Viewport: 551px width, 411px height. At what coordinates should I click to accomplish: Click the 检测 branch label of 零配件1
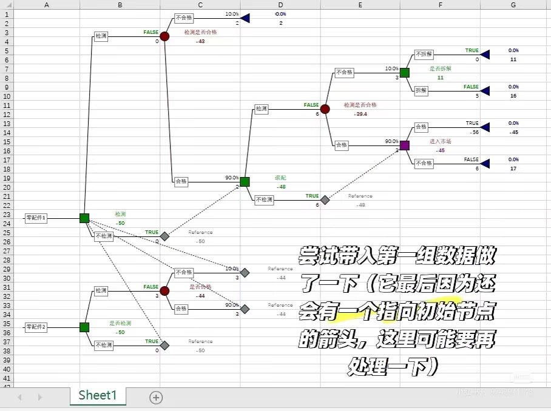point(101,36)
